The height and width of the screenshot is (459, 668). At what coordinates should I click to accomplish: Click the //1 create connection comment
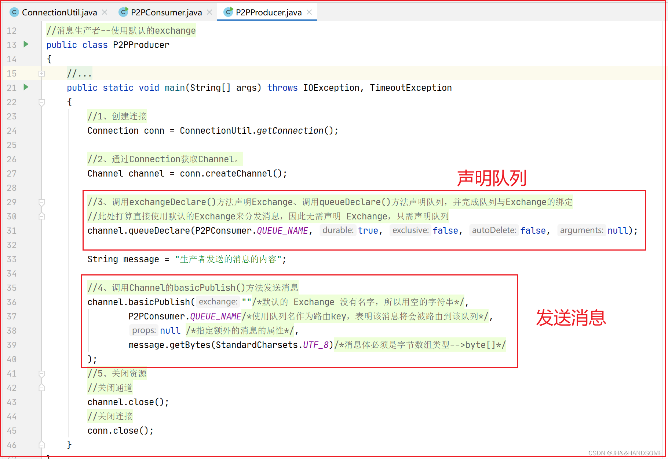pyautogui.click(x=117, y=116)
